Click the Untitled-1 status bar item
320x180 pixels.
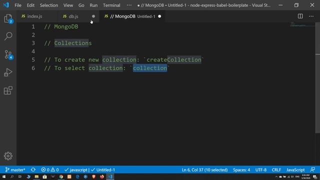tap(103, 170)
